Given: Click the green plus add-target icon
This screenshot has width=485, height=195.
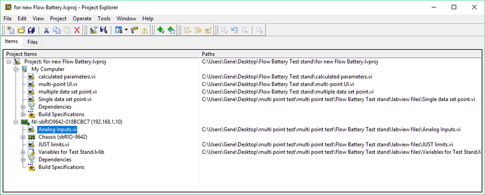Looking at the screenshot, I should tap(161, 30).
